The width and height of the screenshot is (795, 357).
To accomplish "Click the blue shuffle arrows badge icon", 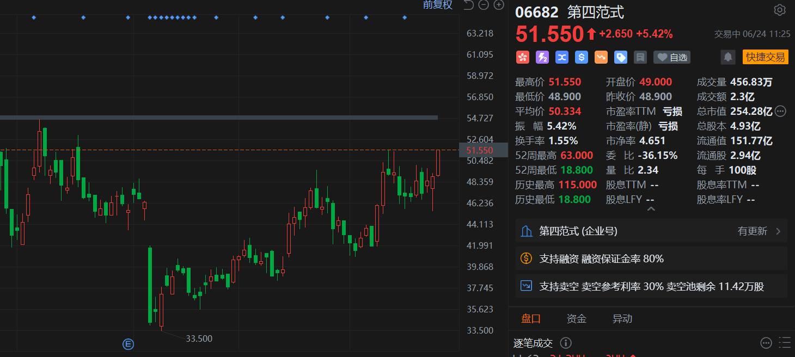I will 562,57.
